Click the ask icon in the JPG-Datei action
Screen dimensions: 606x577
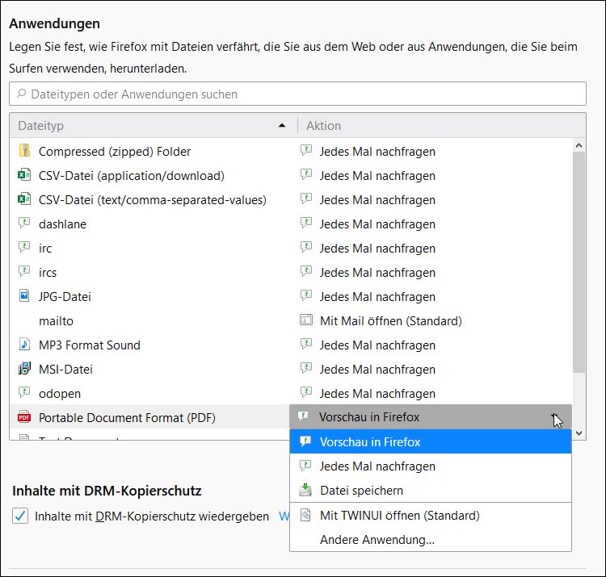306,296
